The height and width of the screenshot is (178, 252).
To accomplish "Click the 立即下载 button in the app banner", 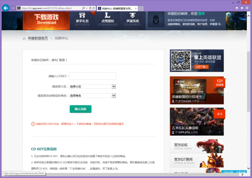I will [201, 67].
